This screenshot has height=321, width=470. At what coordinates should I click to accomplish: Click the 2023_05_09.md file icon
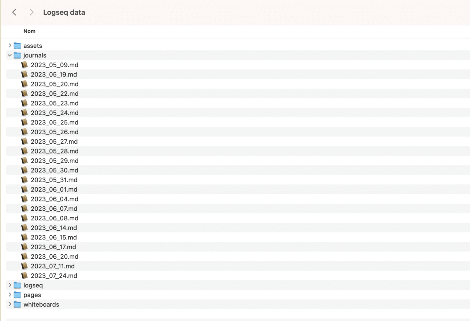click(x=24, y=65)
